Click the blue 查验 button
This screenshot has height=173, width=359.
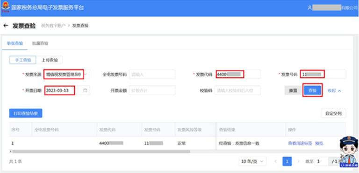coord(313,90)
